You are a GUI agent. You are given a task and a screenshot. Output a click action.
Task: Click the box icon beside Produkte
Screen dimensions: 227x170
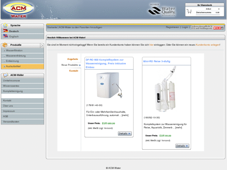click(5, 45)
